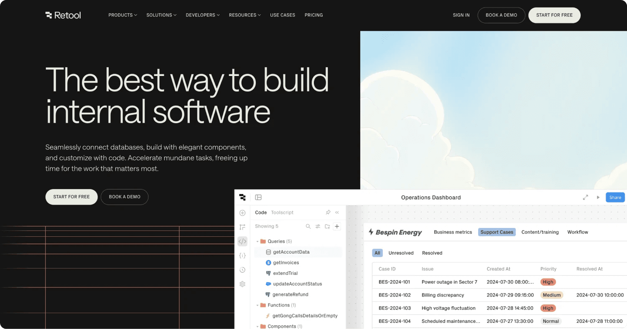627x329 pixels.
Task: Open the State inspector panel icon
Action: [242, 256]
